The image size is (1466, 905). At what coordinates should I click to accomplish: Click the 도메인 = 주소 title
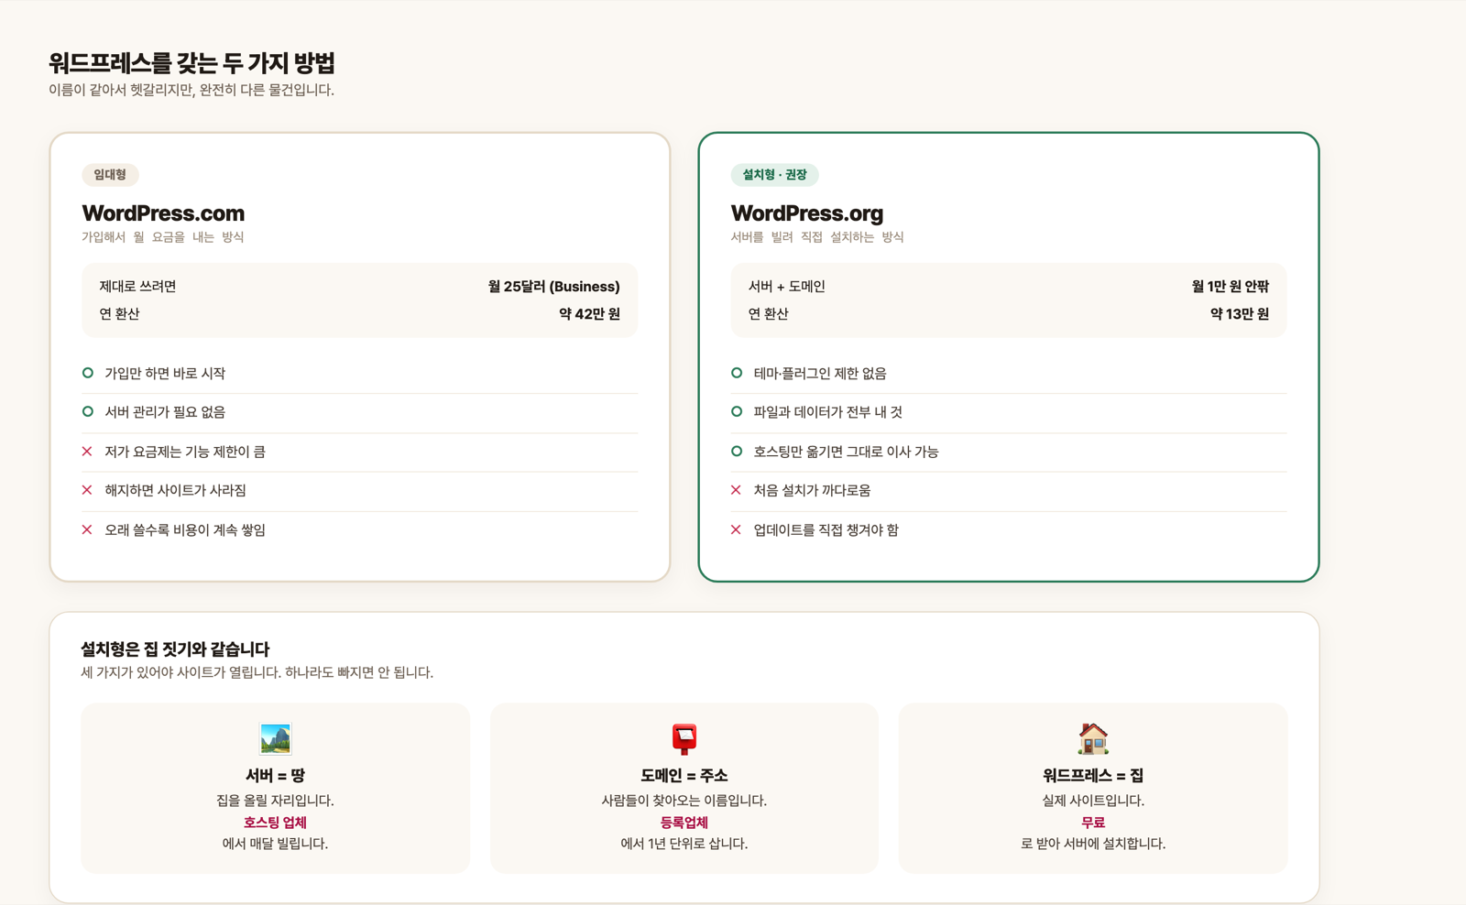[684, 776]
